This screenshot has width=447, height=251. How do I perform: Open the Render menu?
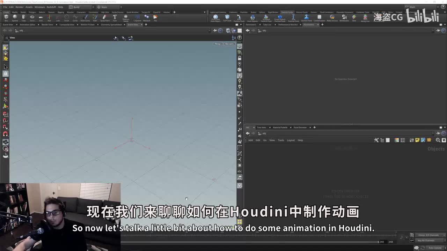pyautogui.click(x=20, y=7)
